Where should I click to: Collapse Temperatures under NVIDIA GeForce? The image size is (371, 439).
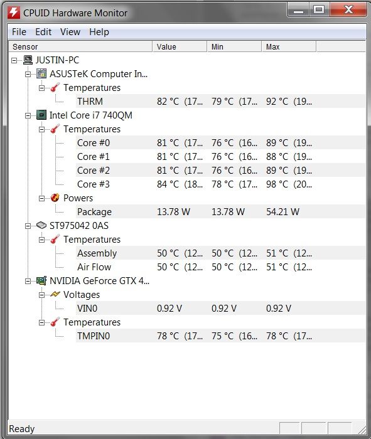[x=41, y=322]
